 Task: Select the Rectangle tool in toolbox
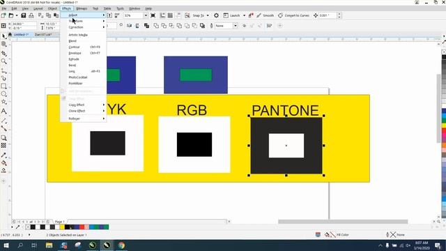click(3, 86)
